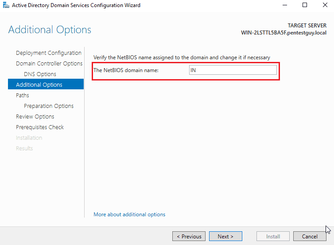Click the disabled Installation step

tap(29, 138)
